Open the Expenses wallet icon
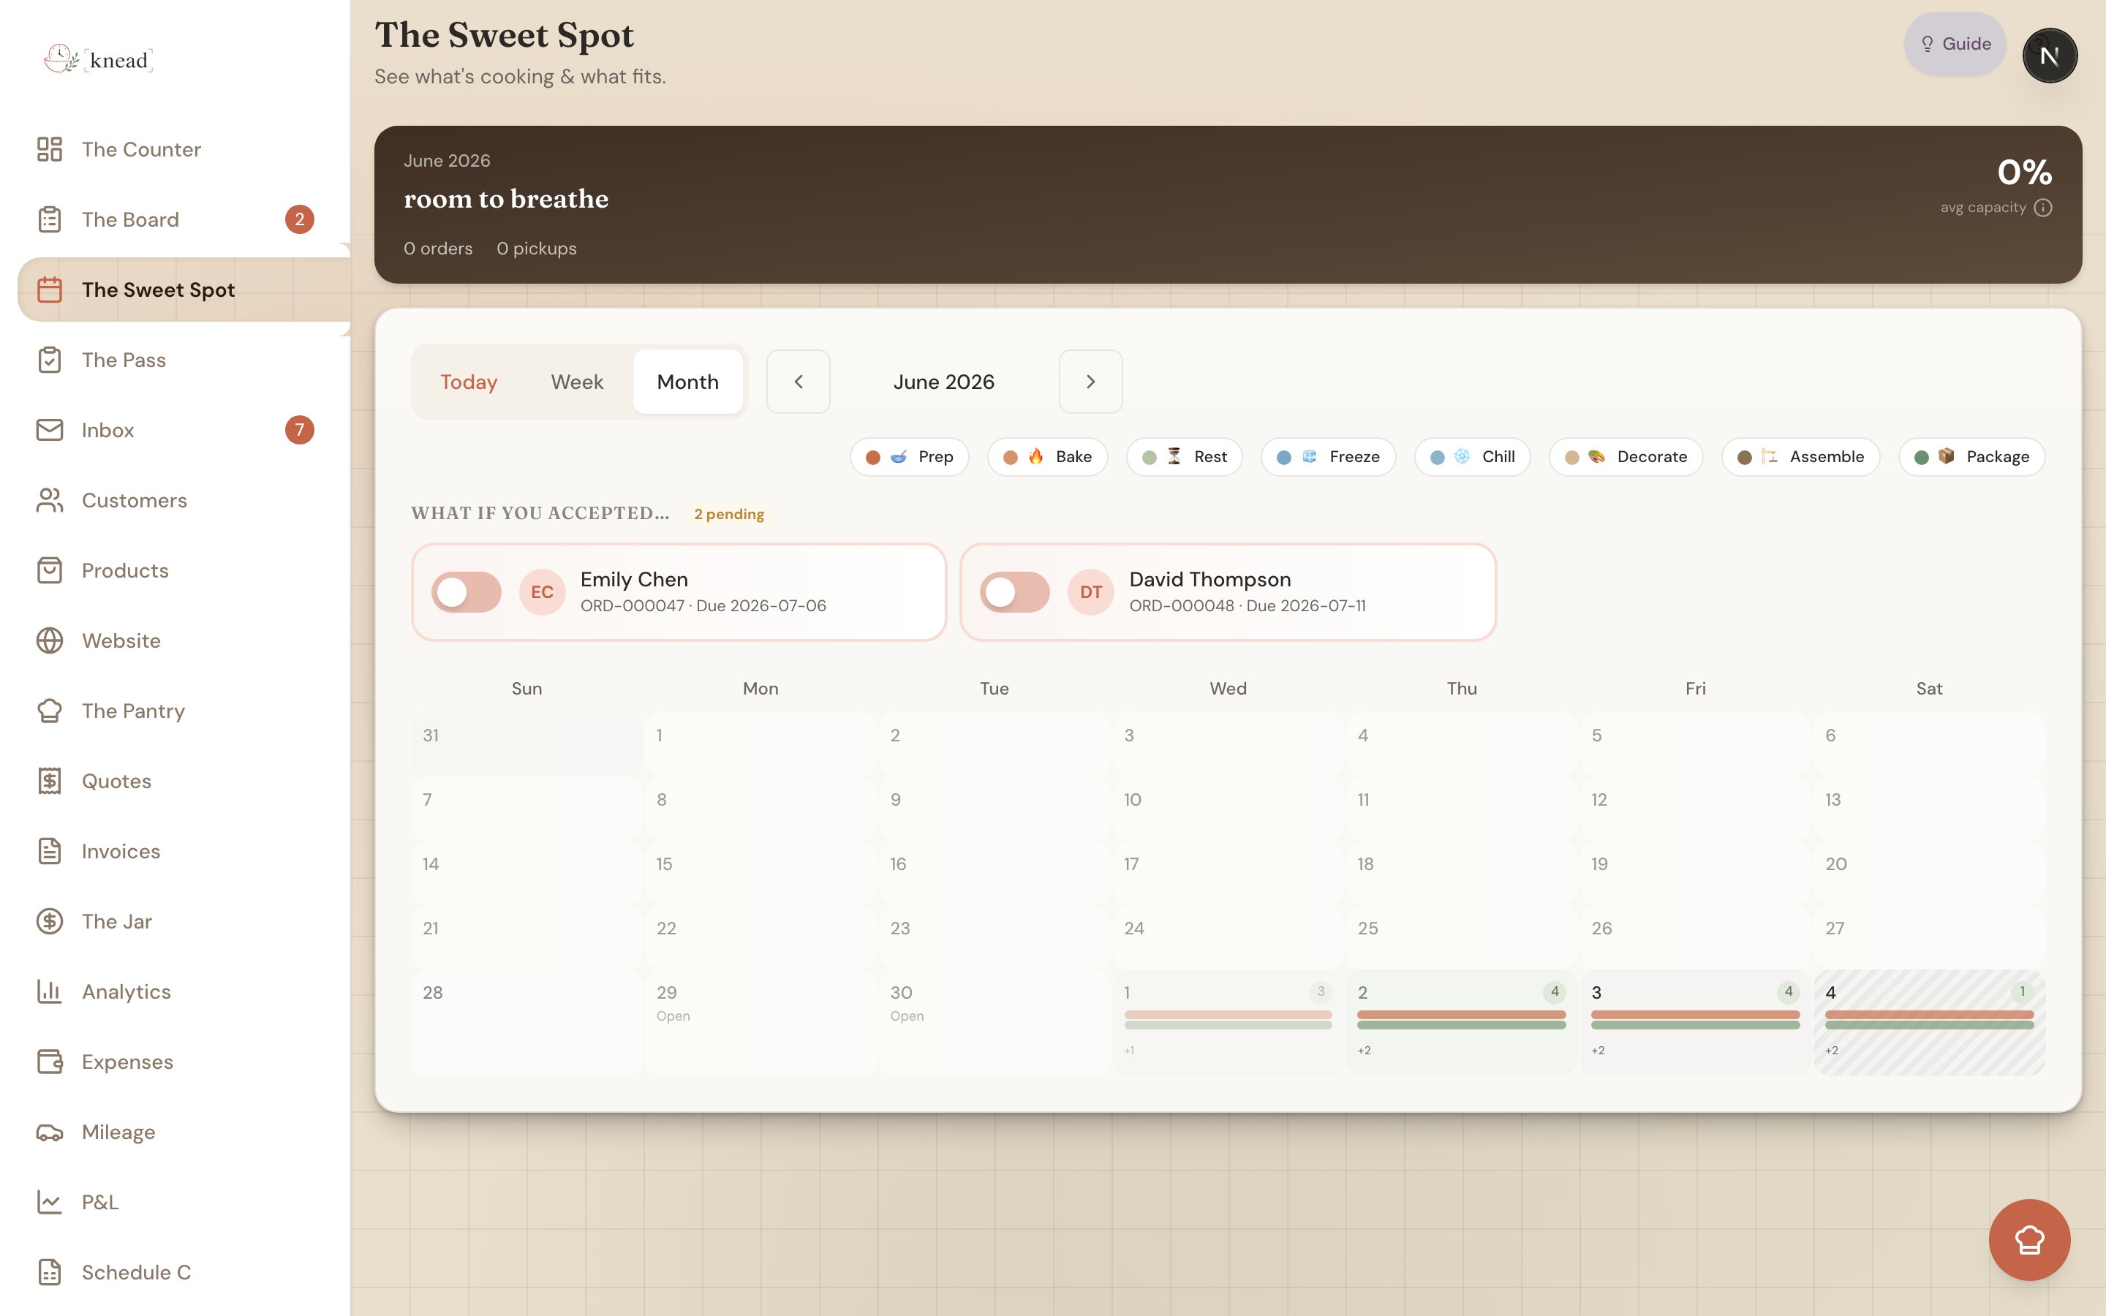Screen dimensions: 2106x1316 [50, 1062]
